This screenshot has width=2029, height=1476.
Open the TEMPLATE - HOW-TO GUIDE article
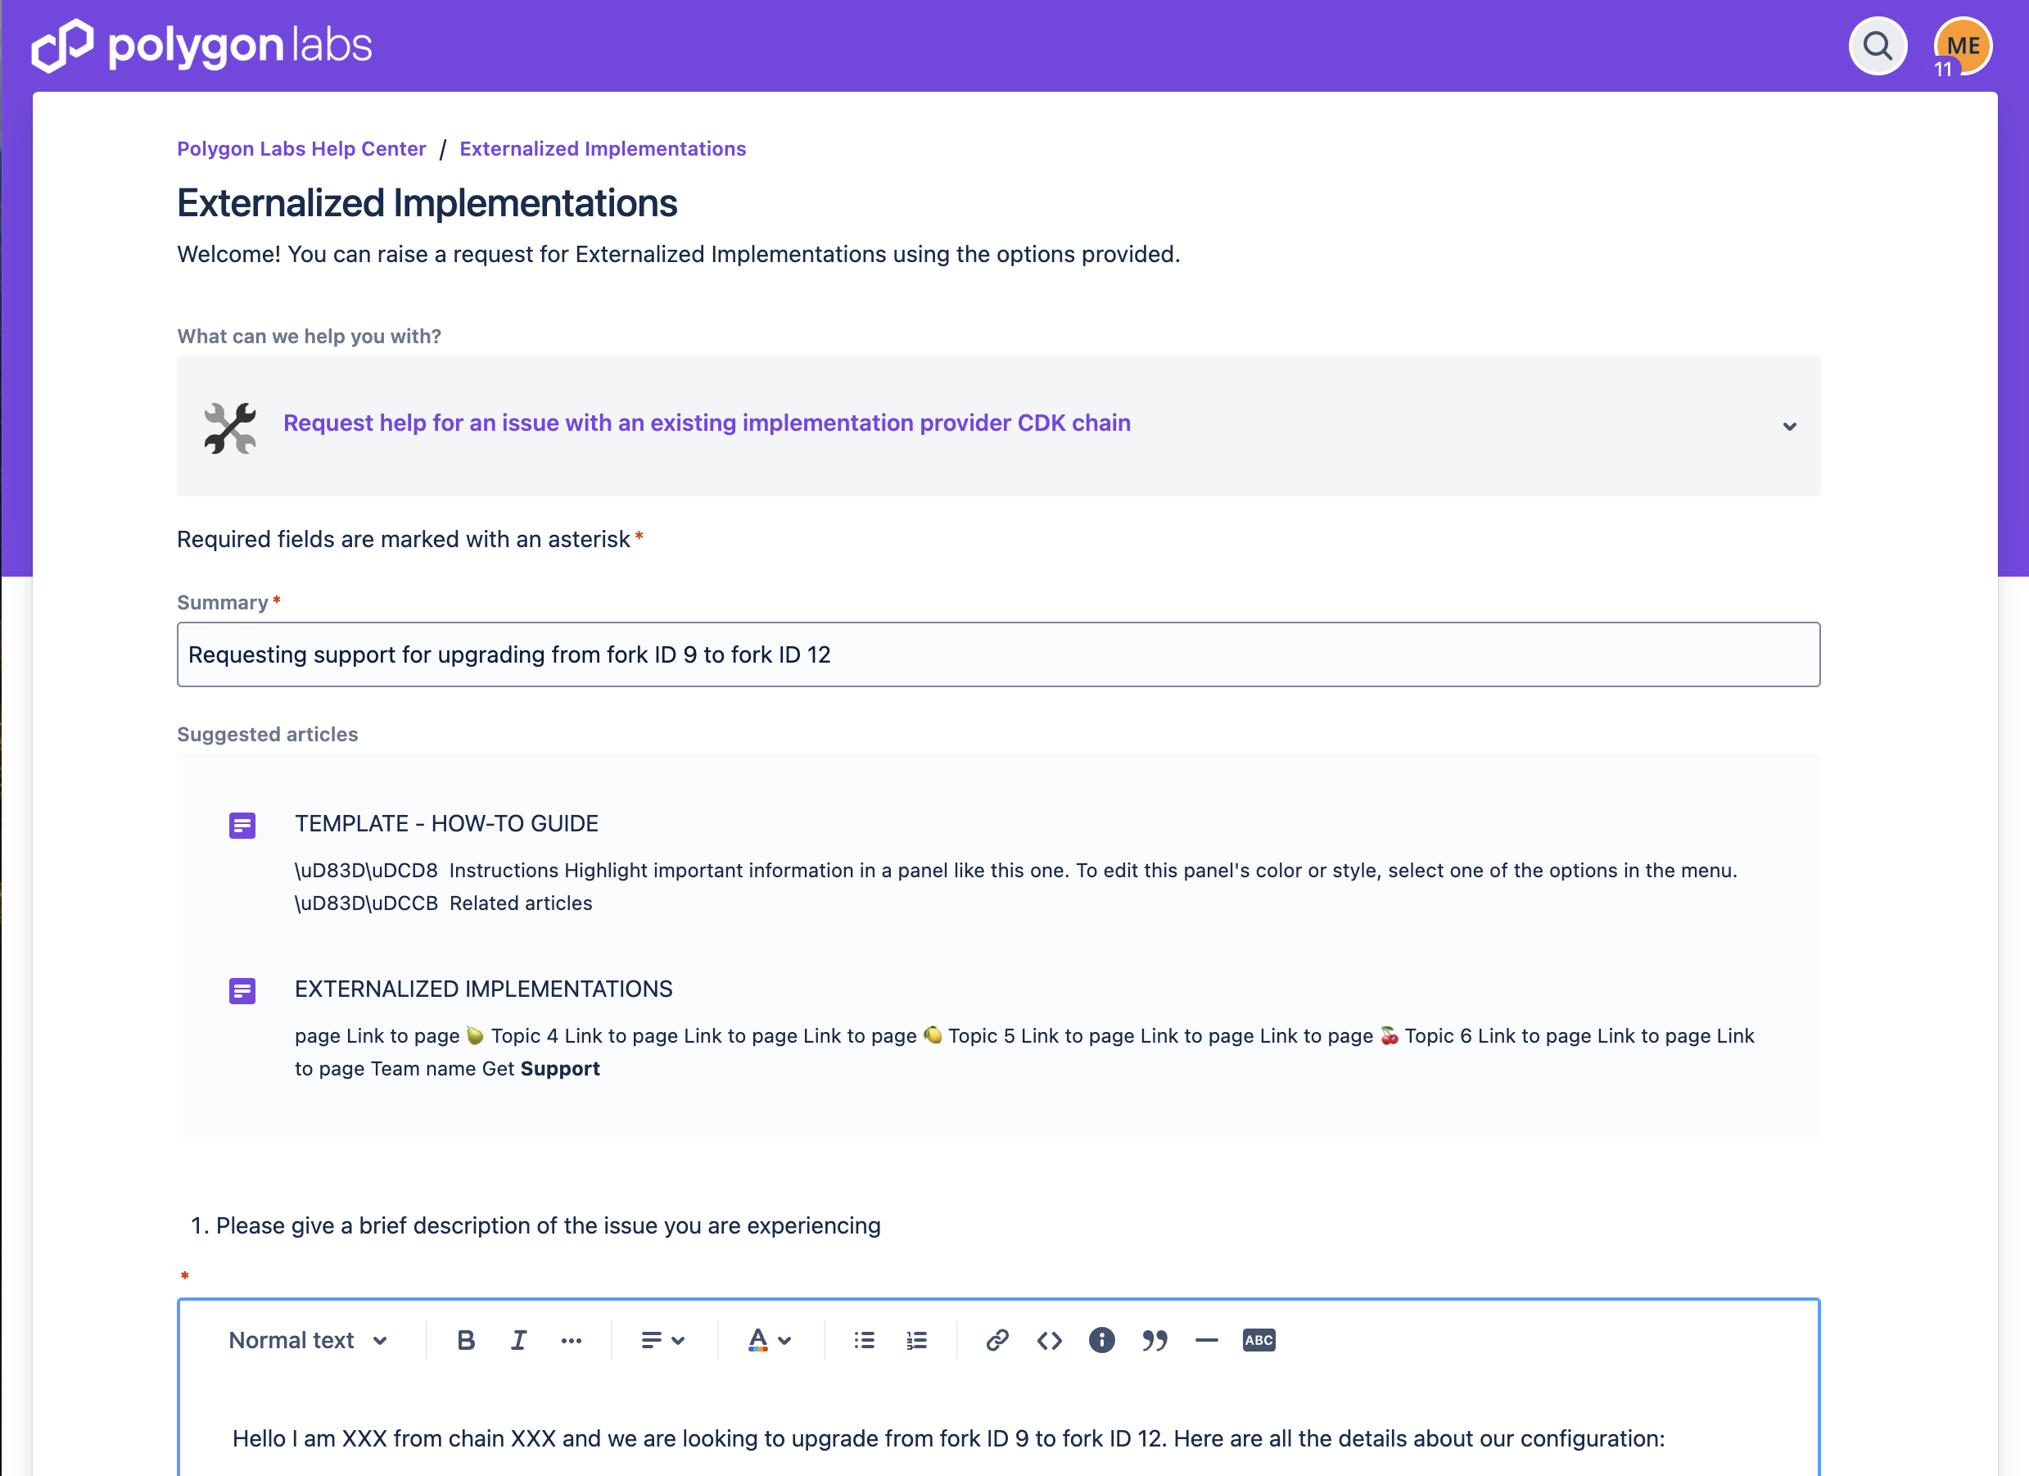click(x=446, y=823)
